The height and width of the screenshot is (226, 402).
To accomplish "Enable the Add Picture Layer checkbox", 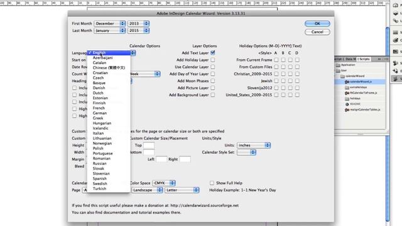I will click(x=213, y=88).
